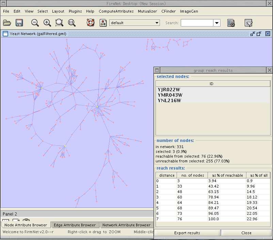The image size is (273, 240).
Task: Click into the Search input field
Action: coord(197,23)
